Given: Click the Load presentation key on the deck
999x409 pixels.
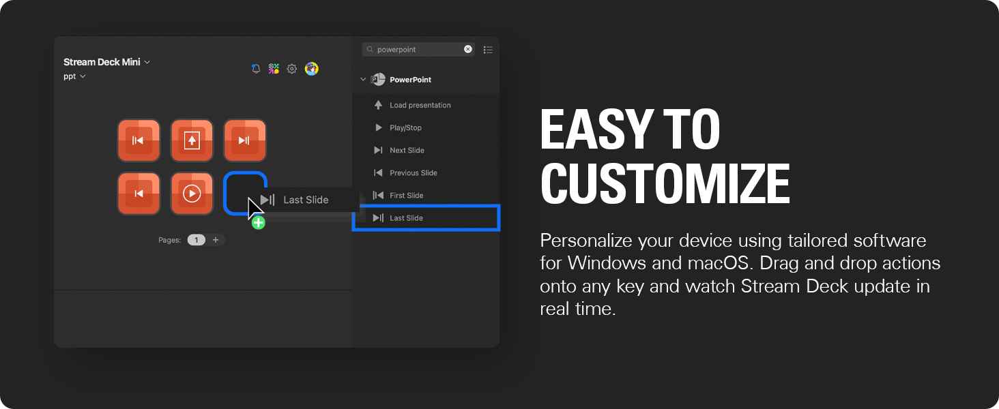Looking at the screenshot, I should click(x=192, y=140).
